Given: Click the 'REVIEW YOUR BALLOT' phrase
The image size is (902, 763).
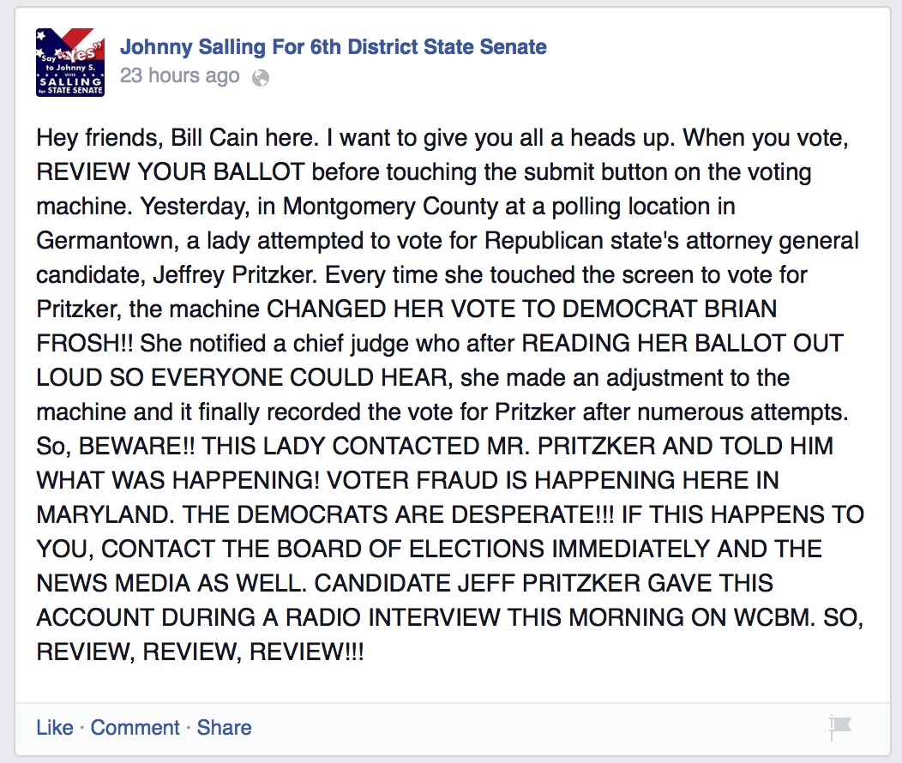Looking at the screenshot, I should 171,172.
